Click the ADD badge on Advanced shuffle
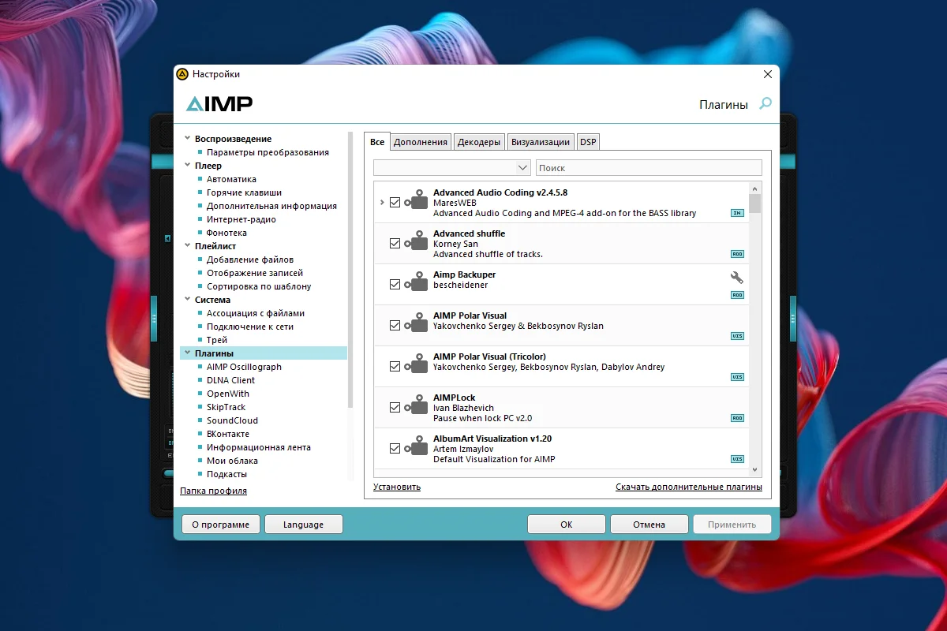The width and height of the screenshot is (947, 631). (x=737, y=254)
